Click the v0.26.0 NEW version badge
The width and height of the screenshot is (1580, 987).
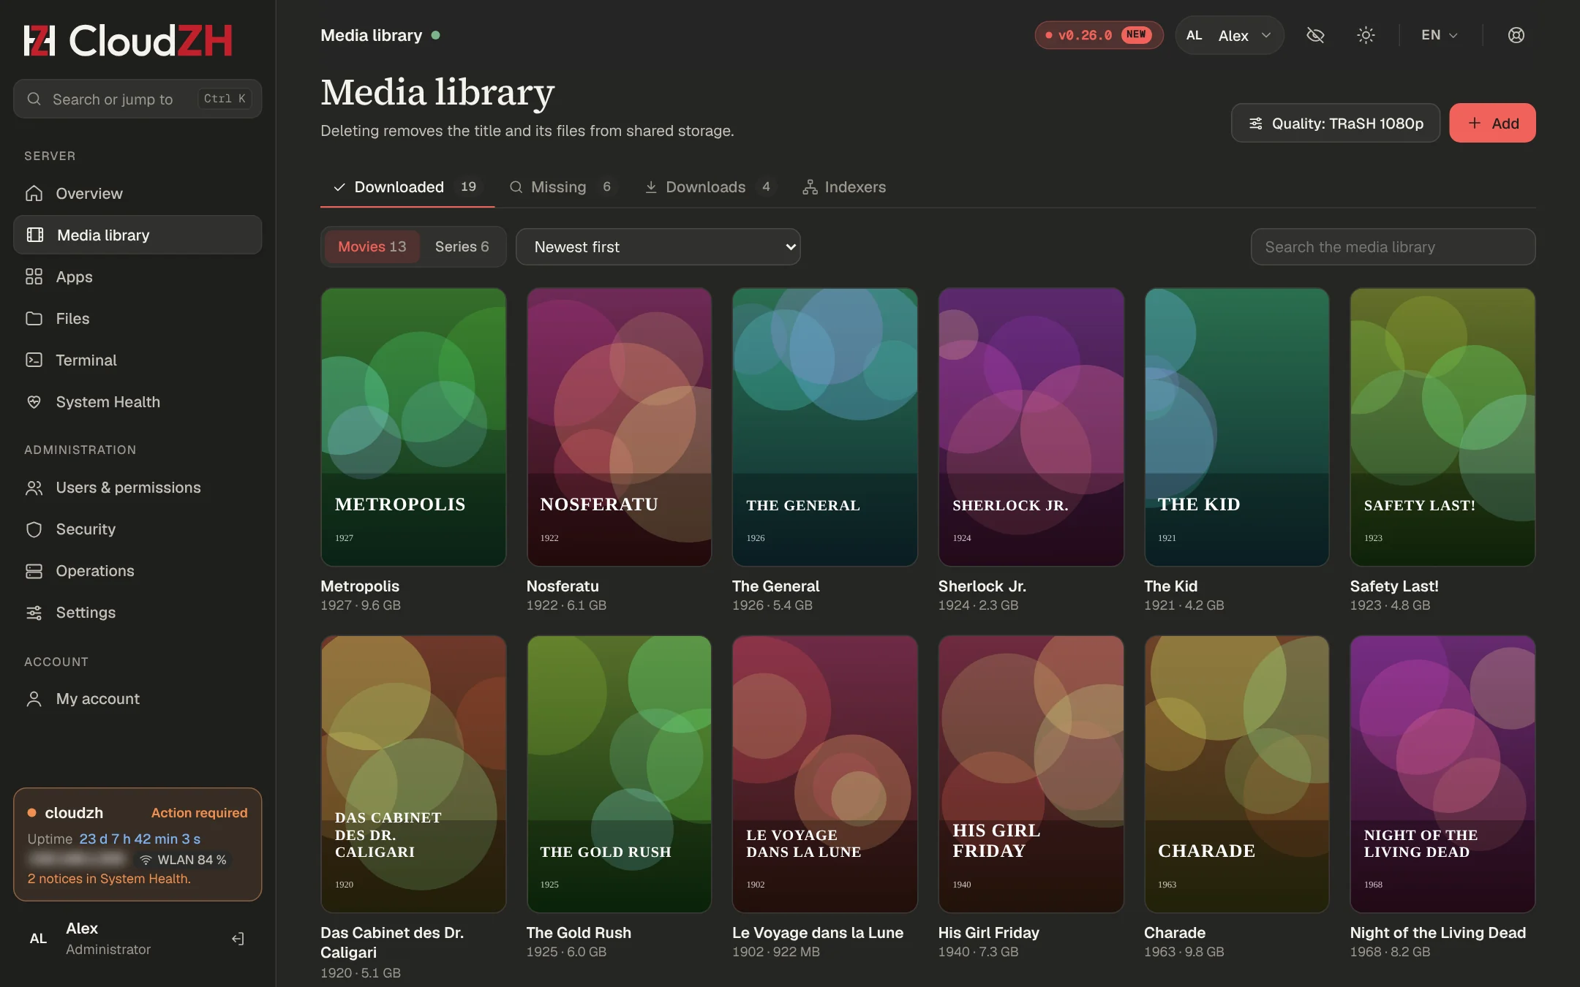click(1099, 35)
